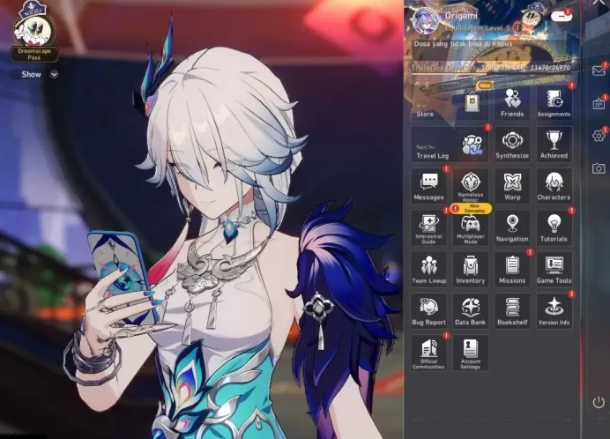Screen dimensions: 610x439
Task: Expand the Show dropdown arrow
Action: (54, 74)
